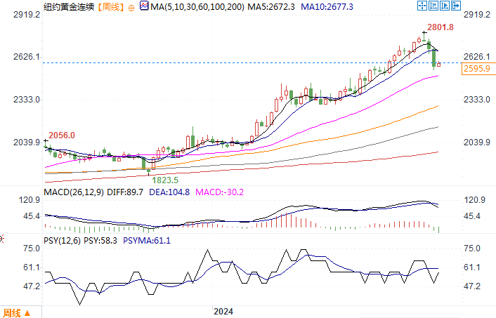Click the MA indicator chart icon
Viewport: 496px width, 318px height.
pos(144,6)
